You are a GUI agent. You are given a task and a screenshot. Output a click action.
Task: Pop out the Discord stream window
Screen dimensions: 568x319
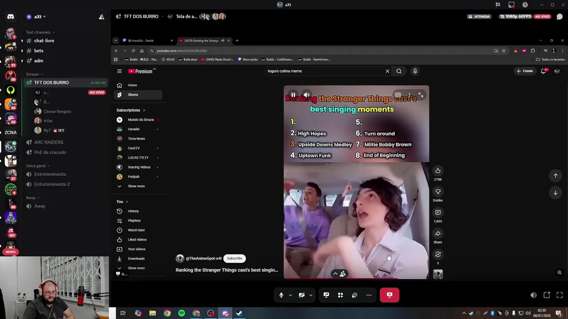tap(547, 295)
